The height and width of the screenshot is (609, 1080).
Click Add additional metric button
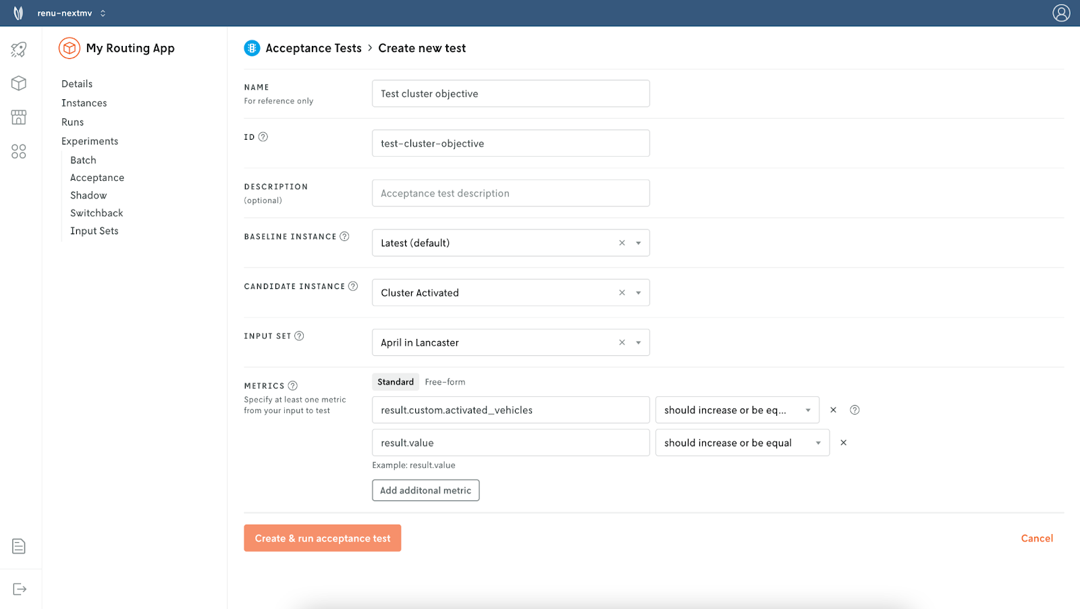pyautogui.click(x=426, y=490)
